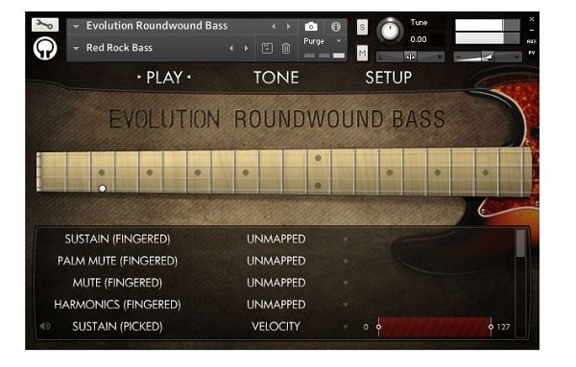
Task: Take a snapshot with the camera icon
Action: [311, 27]
